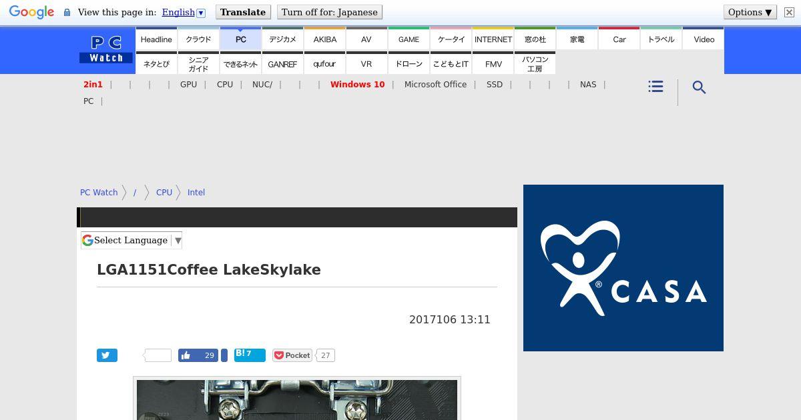This screenshot has height=420, width=801.
Task: Open the qufour nav tab
Action: pyautogui.click(x=324, y=63)
